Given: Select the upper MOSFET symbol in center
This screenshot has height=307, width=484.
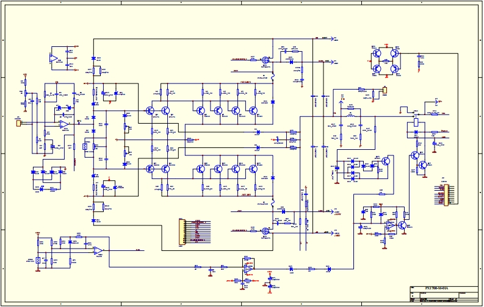Looking at the screenshot, I should point(265,60).
